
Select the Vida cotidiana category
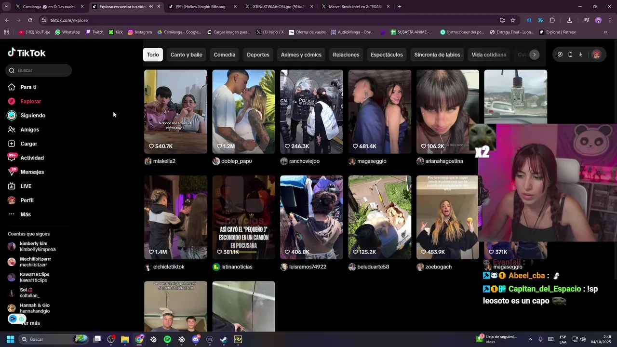tap(489, 54)
